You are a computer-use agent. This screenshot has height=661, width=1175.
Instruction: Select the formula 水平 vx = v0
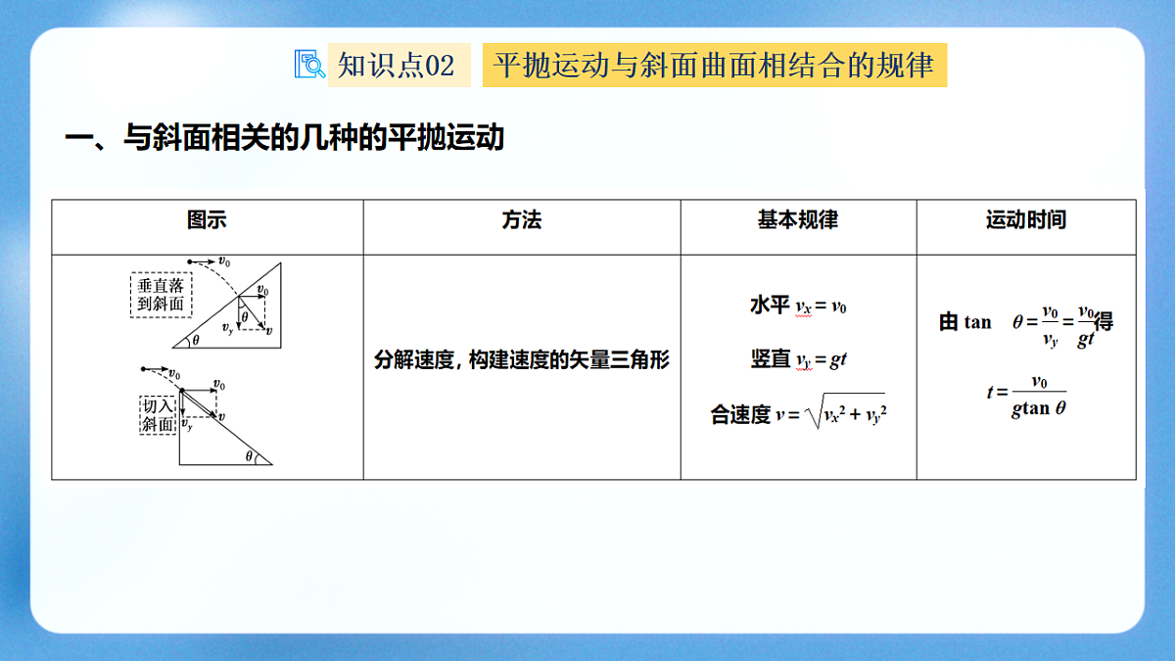pos(798,306)
